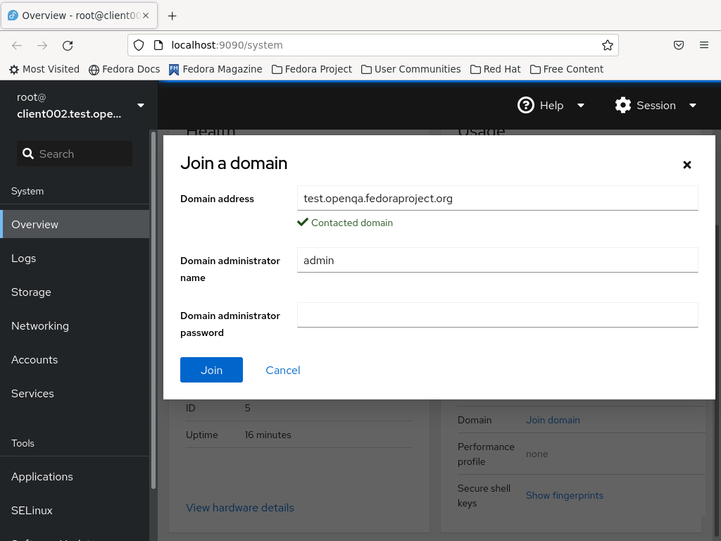
Task: Click the Uptime 16 minutes value
Action: coord(268,435)
